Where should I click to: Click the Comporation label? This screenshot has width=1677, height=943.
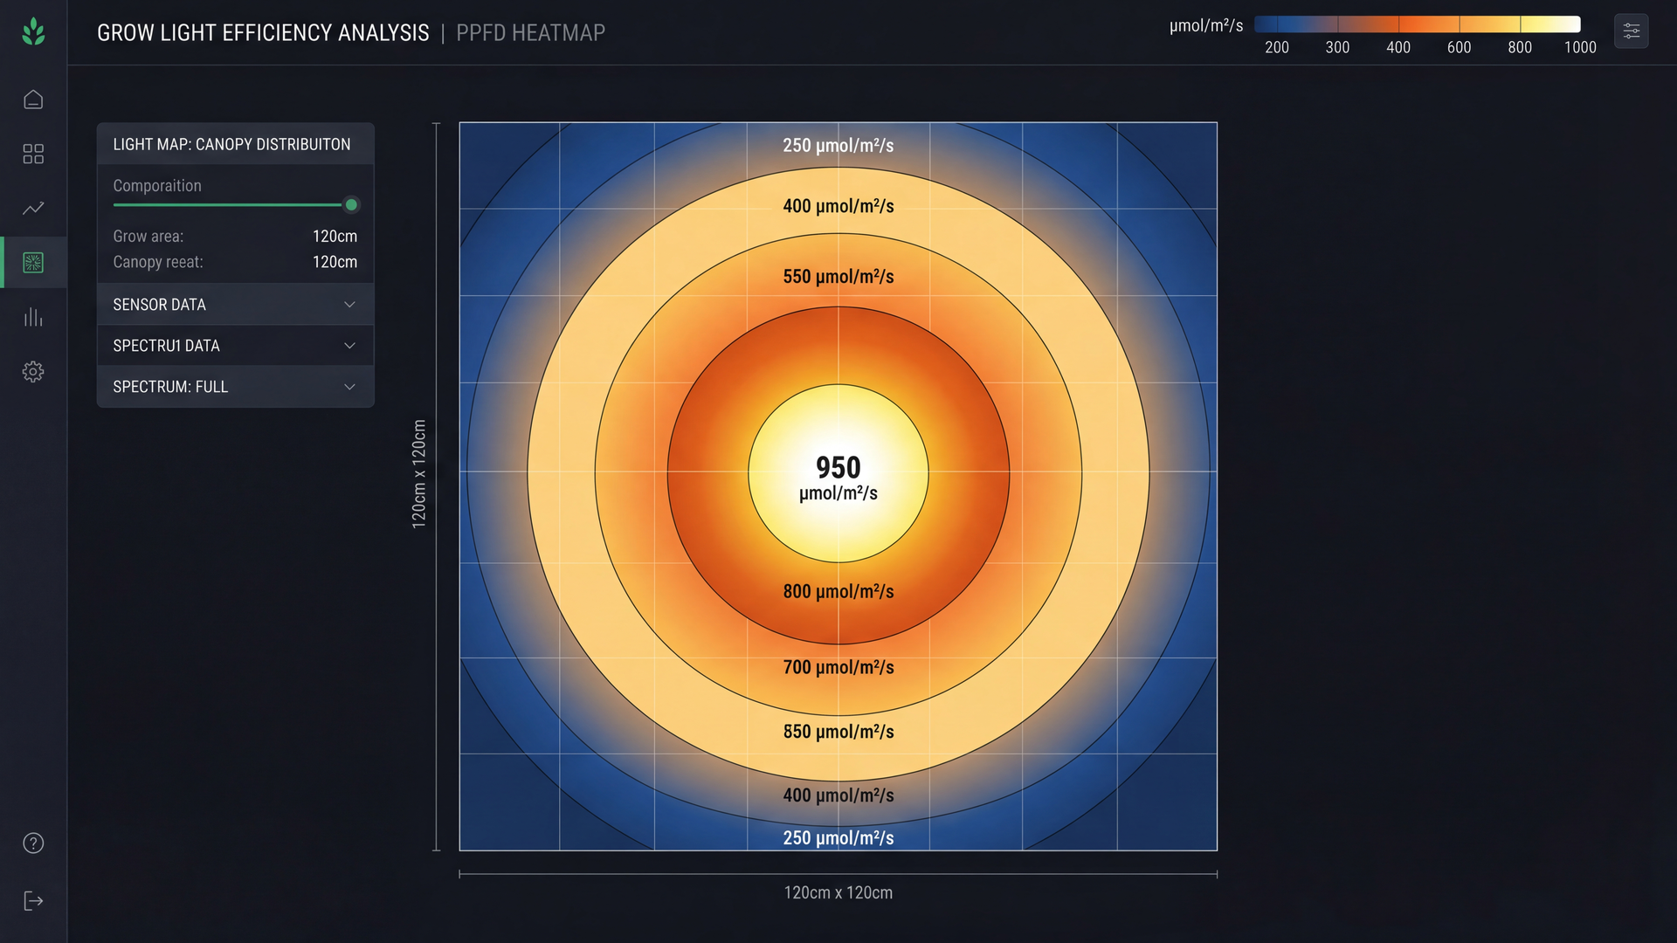pyautogui.click(x=157, y=186)
